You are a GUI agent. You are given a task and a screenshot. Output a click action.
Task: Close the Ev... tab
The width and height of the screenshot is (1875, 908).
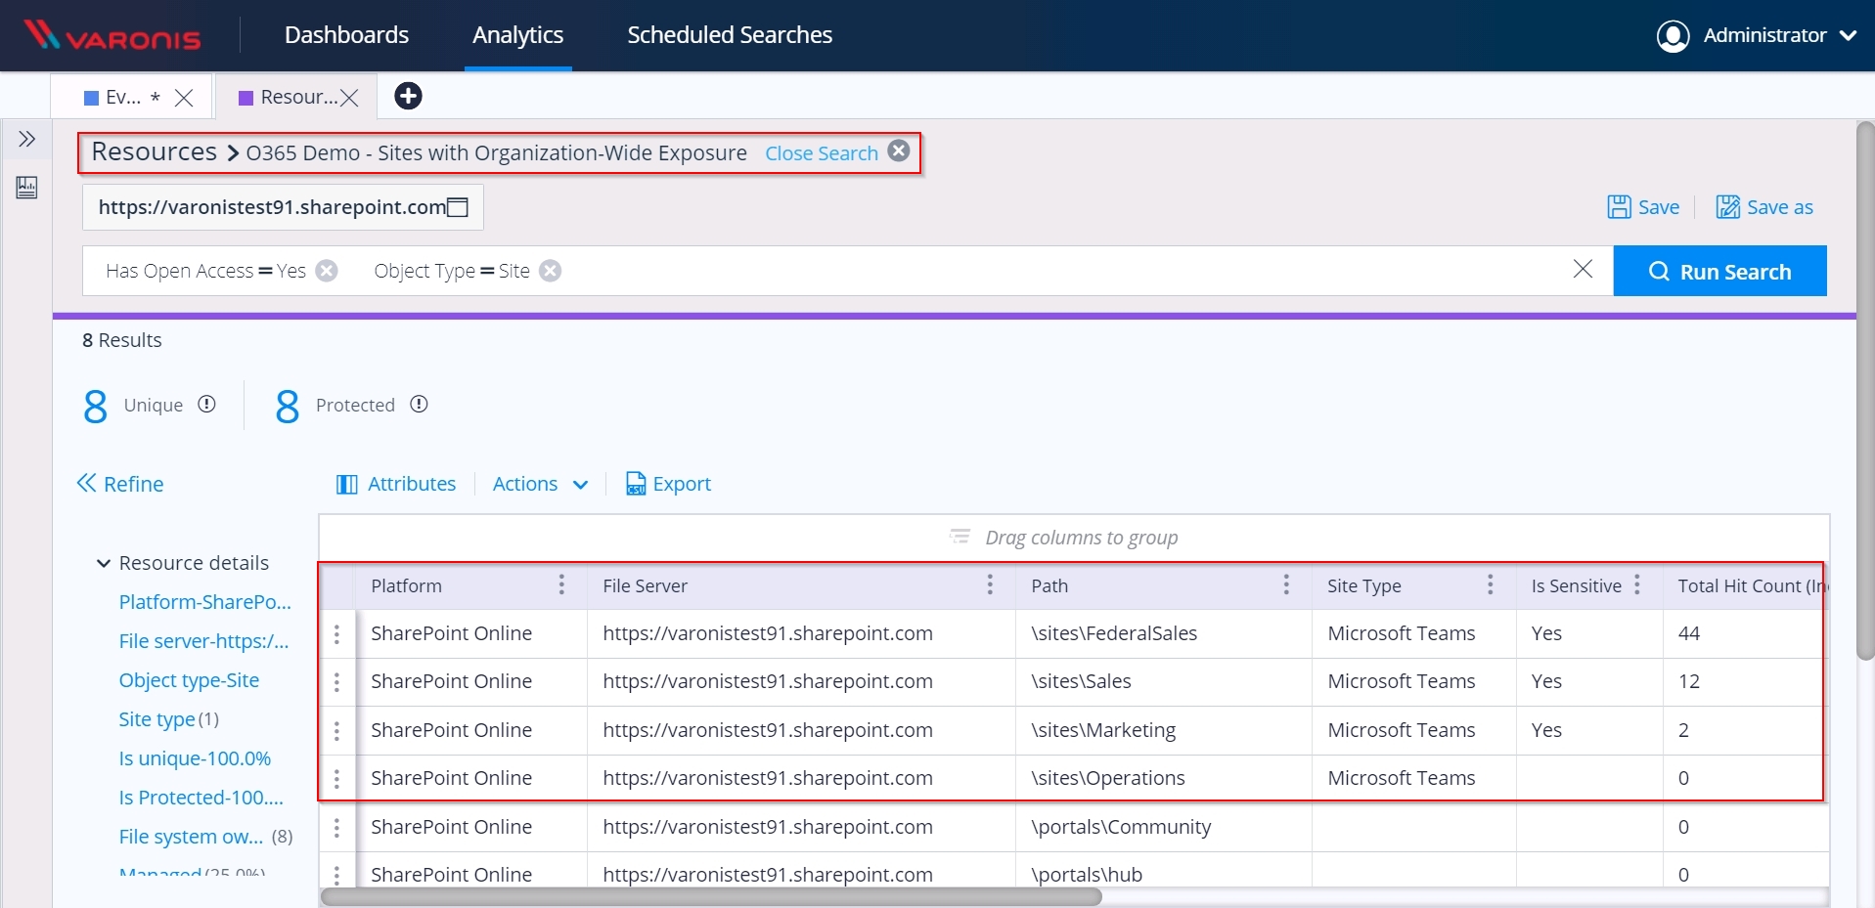184,98
